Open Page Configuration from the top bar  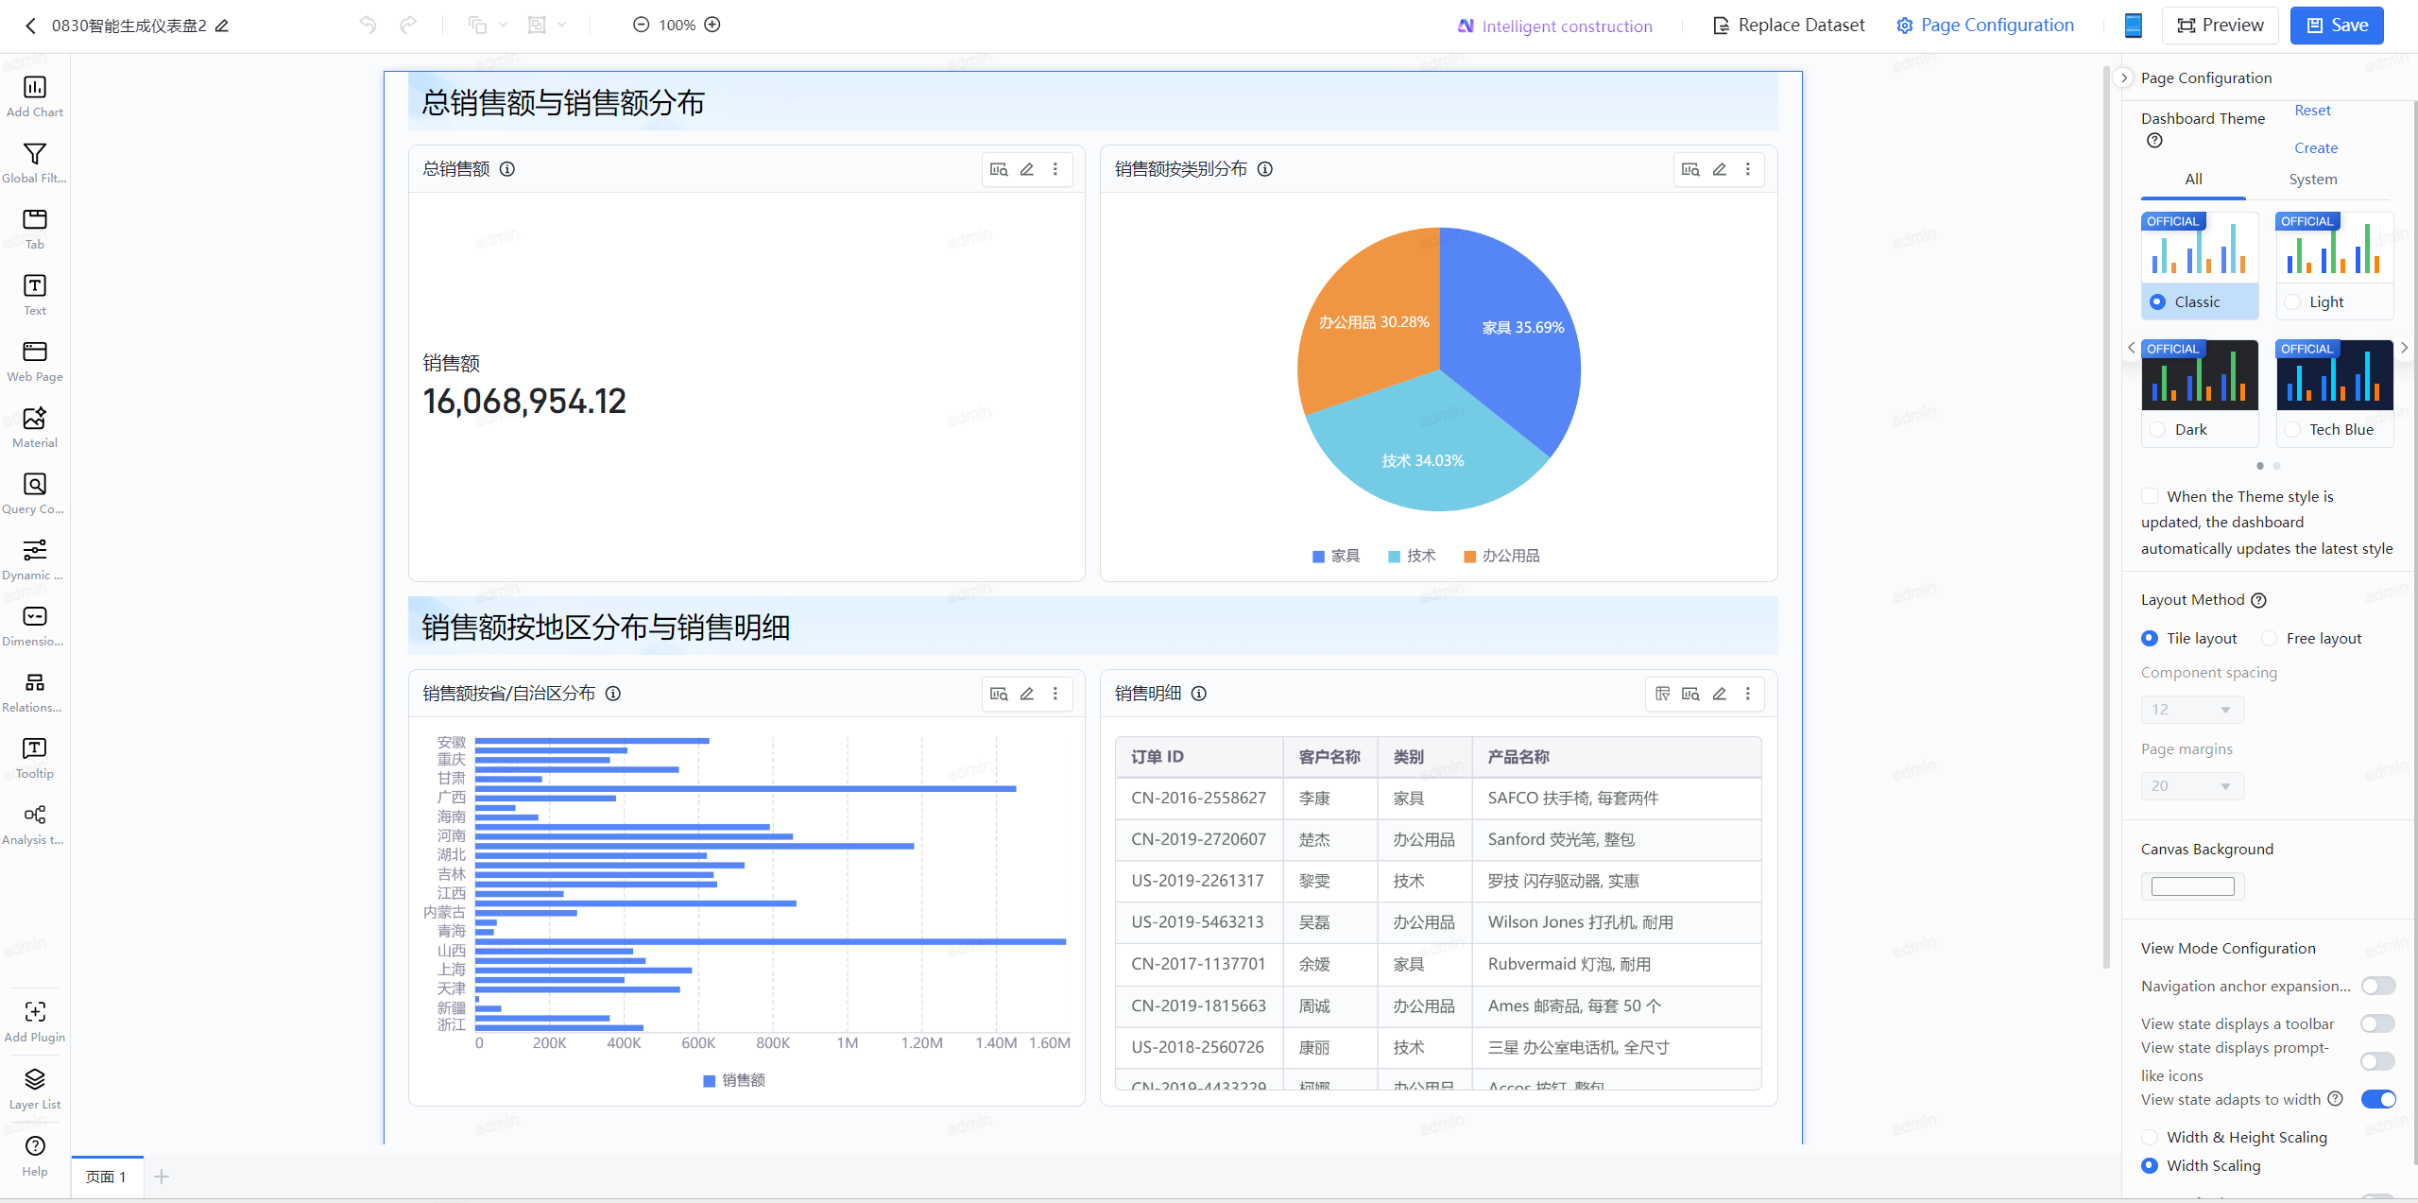1984,26
